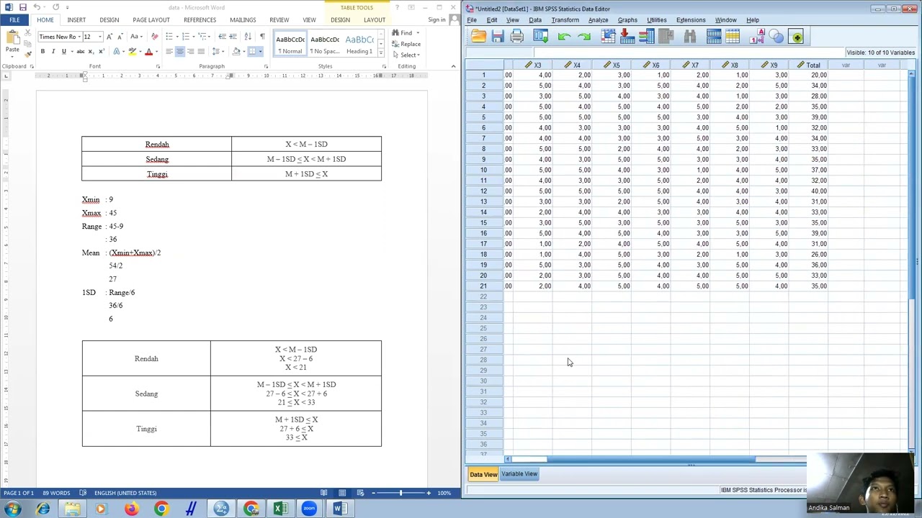The image size is (922, 518).
Task: Open Analyze menu in SPSS
Action: point(598,20)
